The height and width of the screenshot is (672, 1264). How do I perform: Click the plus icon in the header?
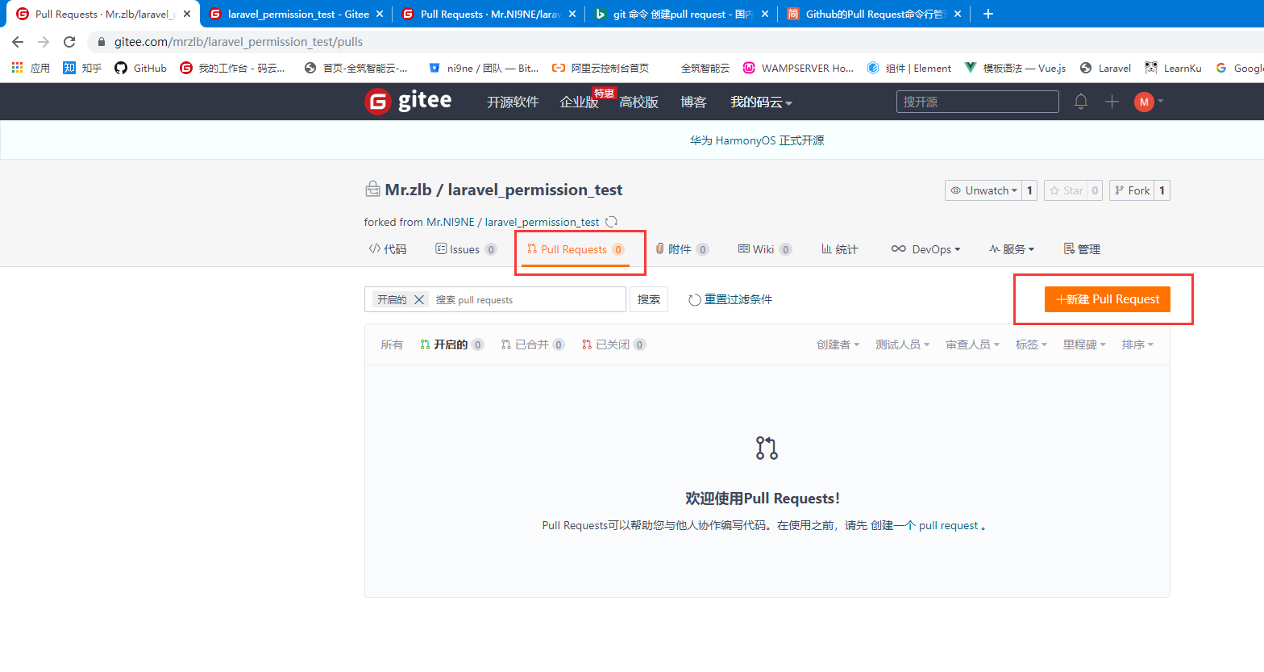[1112, 102]
